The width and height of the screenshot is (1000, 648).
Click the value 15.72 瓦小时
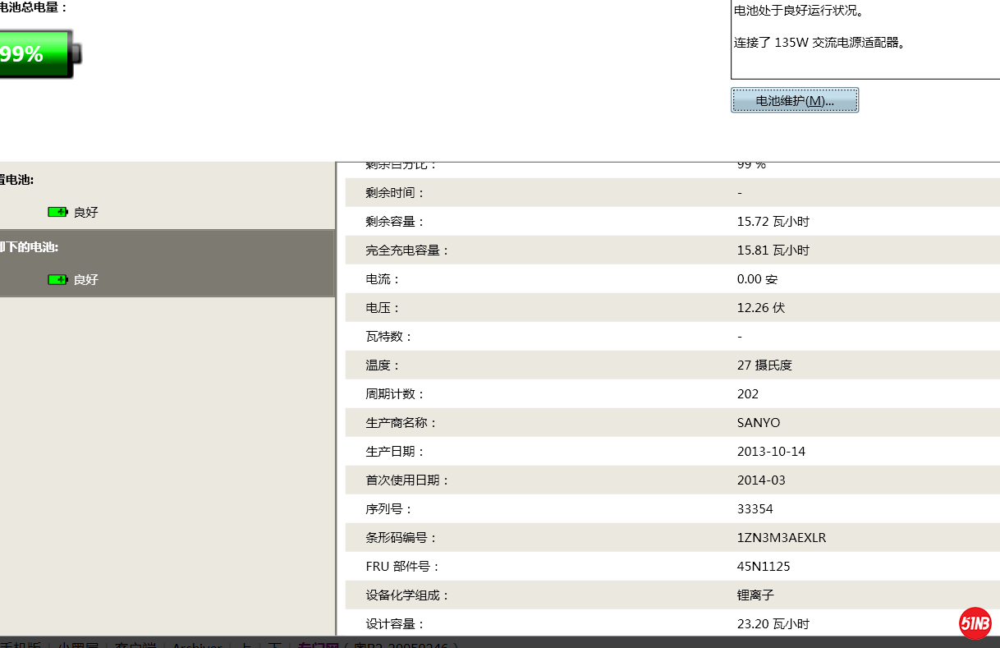point(773,222)
